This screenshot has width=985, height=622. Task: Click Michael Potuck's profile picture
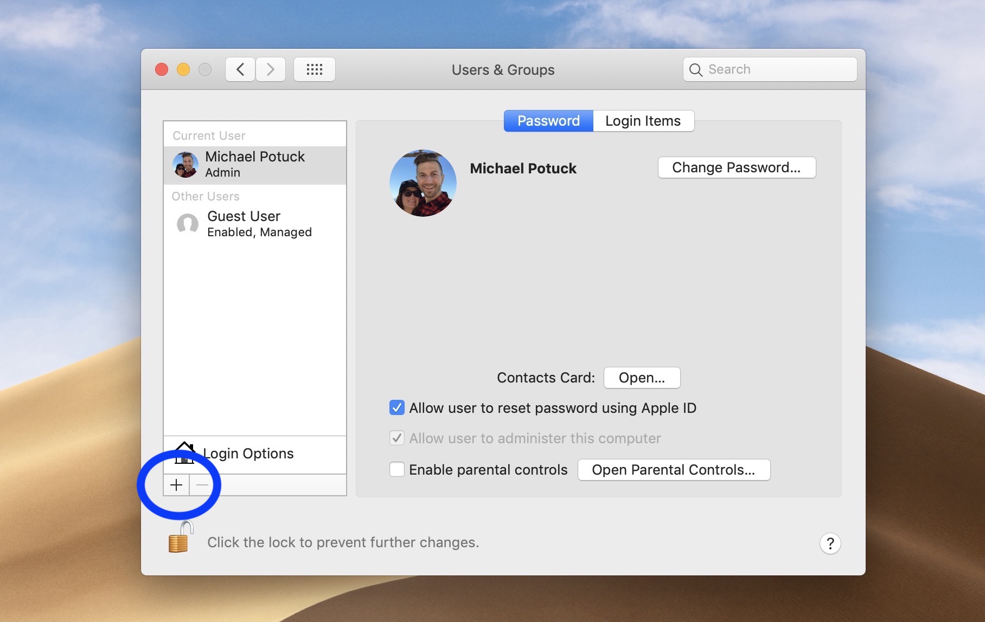tap(423, 183)
